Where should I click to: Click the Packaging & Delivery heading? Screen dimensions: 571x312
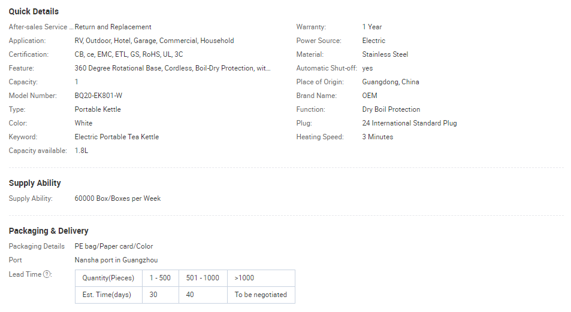(49, 231)
